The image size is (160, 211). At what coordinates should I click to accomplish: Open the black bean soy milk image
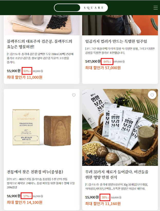(42, 25)
